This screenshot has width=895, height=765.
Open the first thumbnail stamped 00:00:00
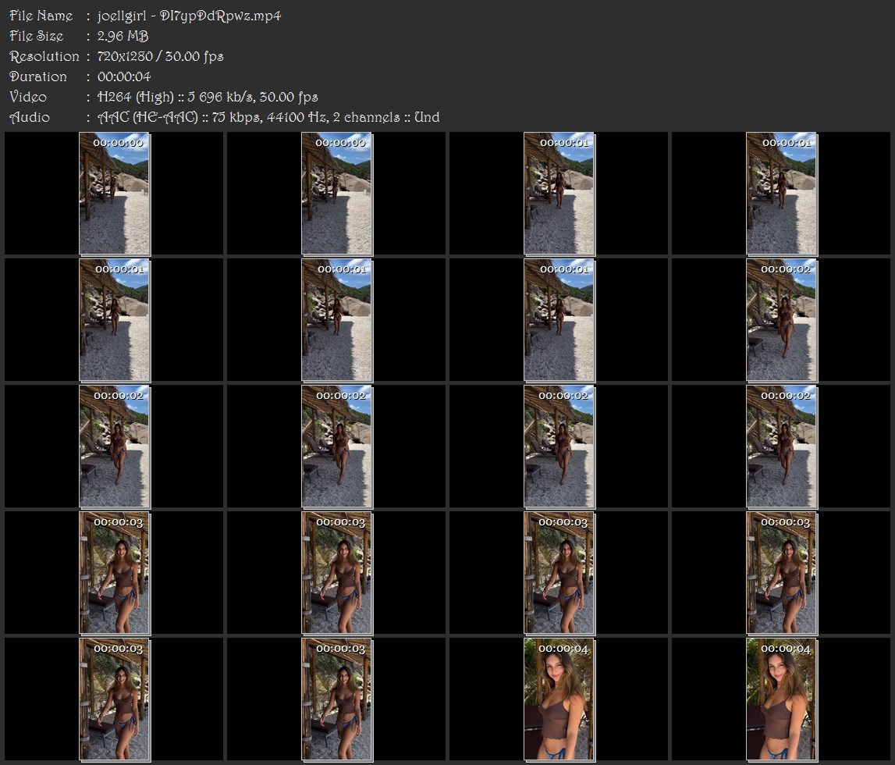(x=114, y=194)
